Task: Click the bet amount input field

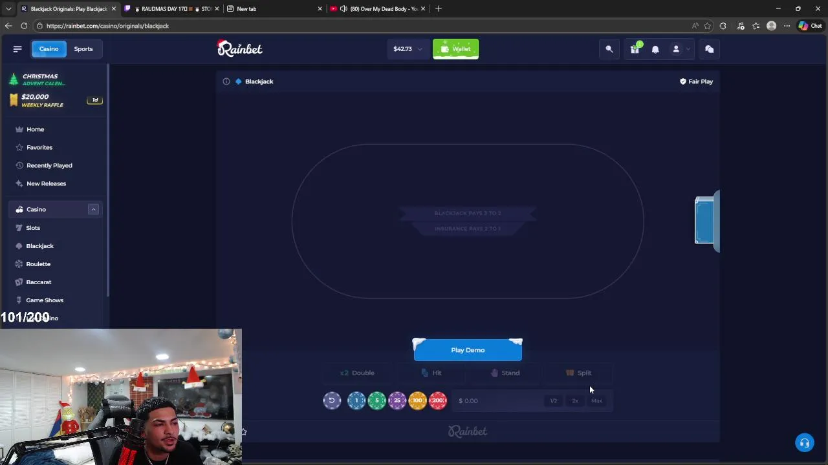Action: (498, 400)
